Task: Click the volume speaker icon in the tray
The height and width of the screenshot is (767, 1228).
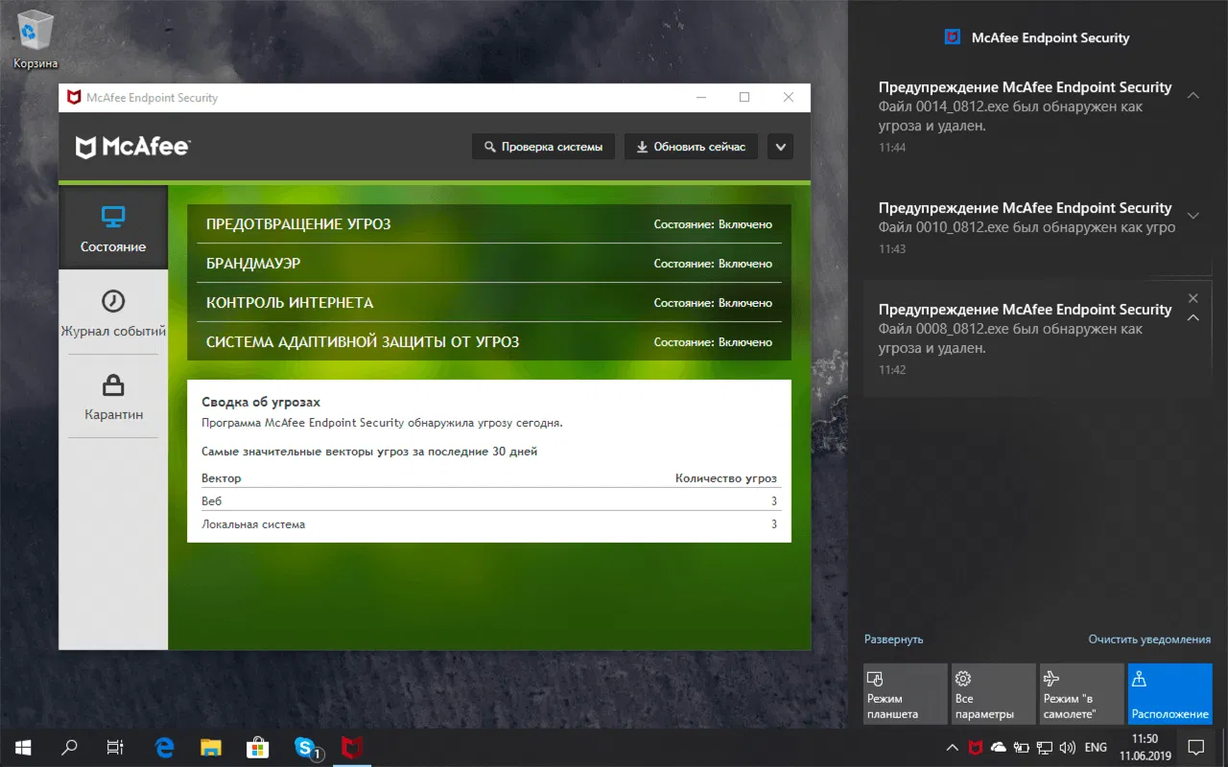Action: (1067, 748)
